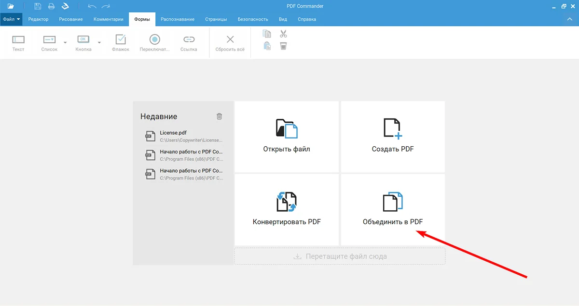Switch to the Редактор tab

[39, 19]
